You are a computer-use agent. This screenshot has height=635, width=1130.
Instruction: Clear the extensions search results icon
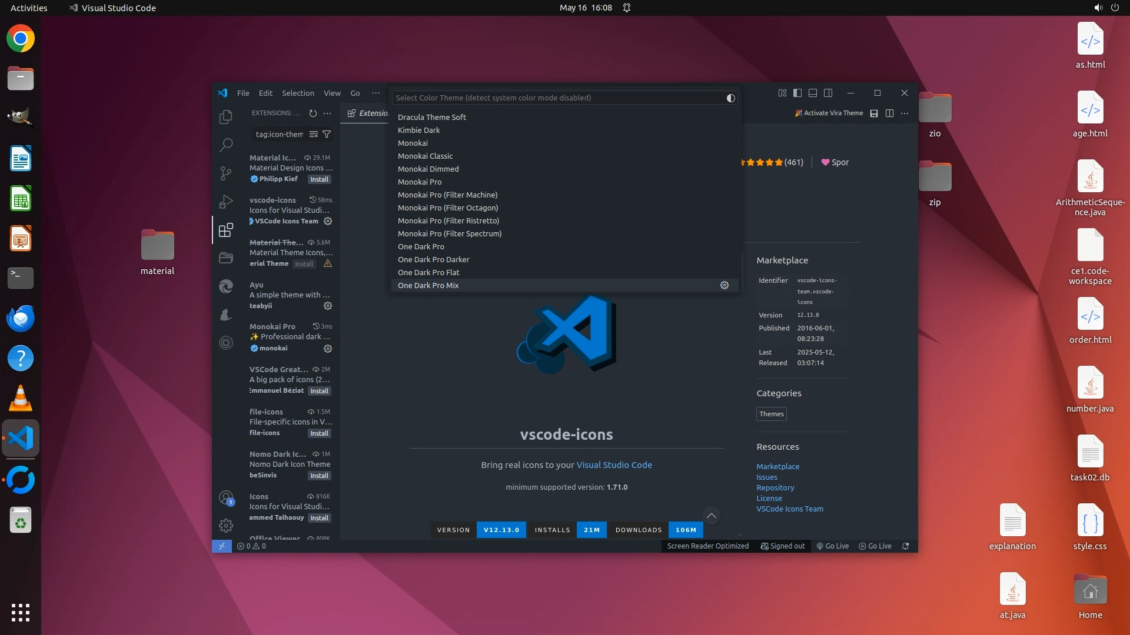[314, 135]
